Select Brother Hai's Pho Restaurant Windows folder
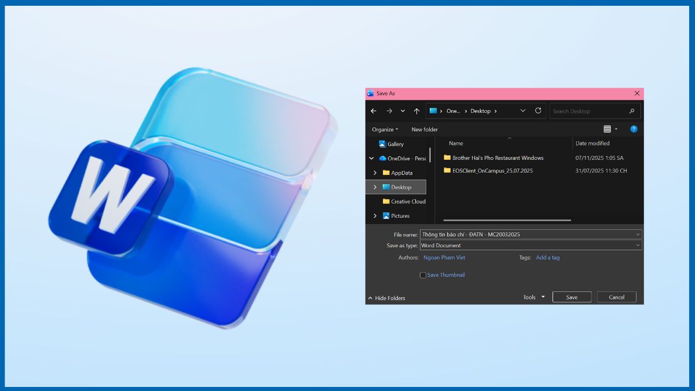Viewport: 695px width, 391px height. click(x=493, y=158)
